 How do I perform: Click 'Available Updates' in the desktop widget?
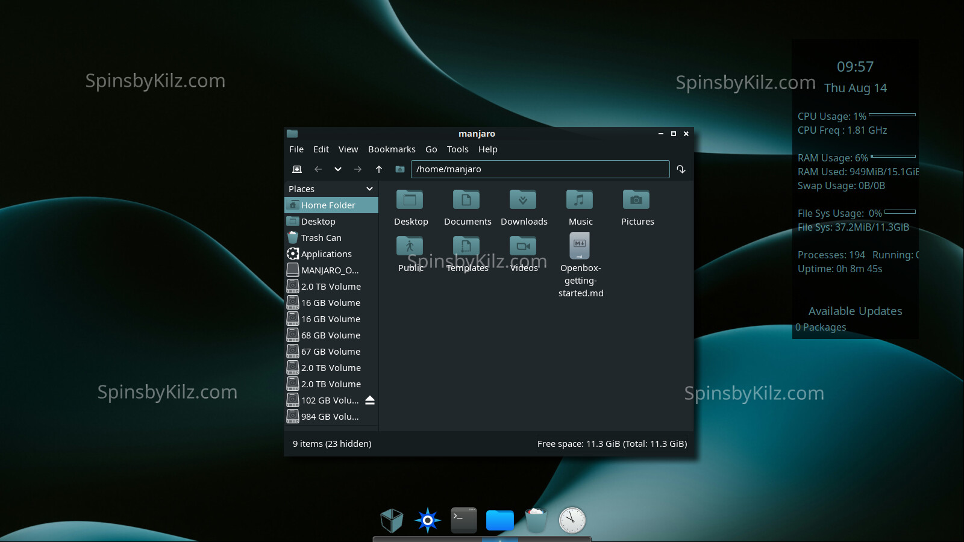coord(856,311)
